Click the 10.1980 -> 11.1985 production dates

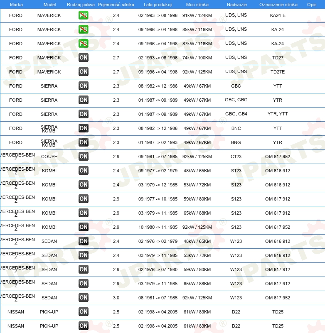coord(158,227)
